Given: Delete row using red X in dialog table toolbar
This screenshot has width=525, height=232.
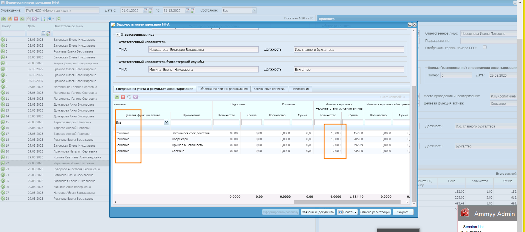Looking at the screenshot, I should pos(123,97).
